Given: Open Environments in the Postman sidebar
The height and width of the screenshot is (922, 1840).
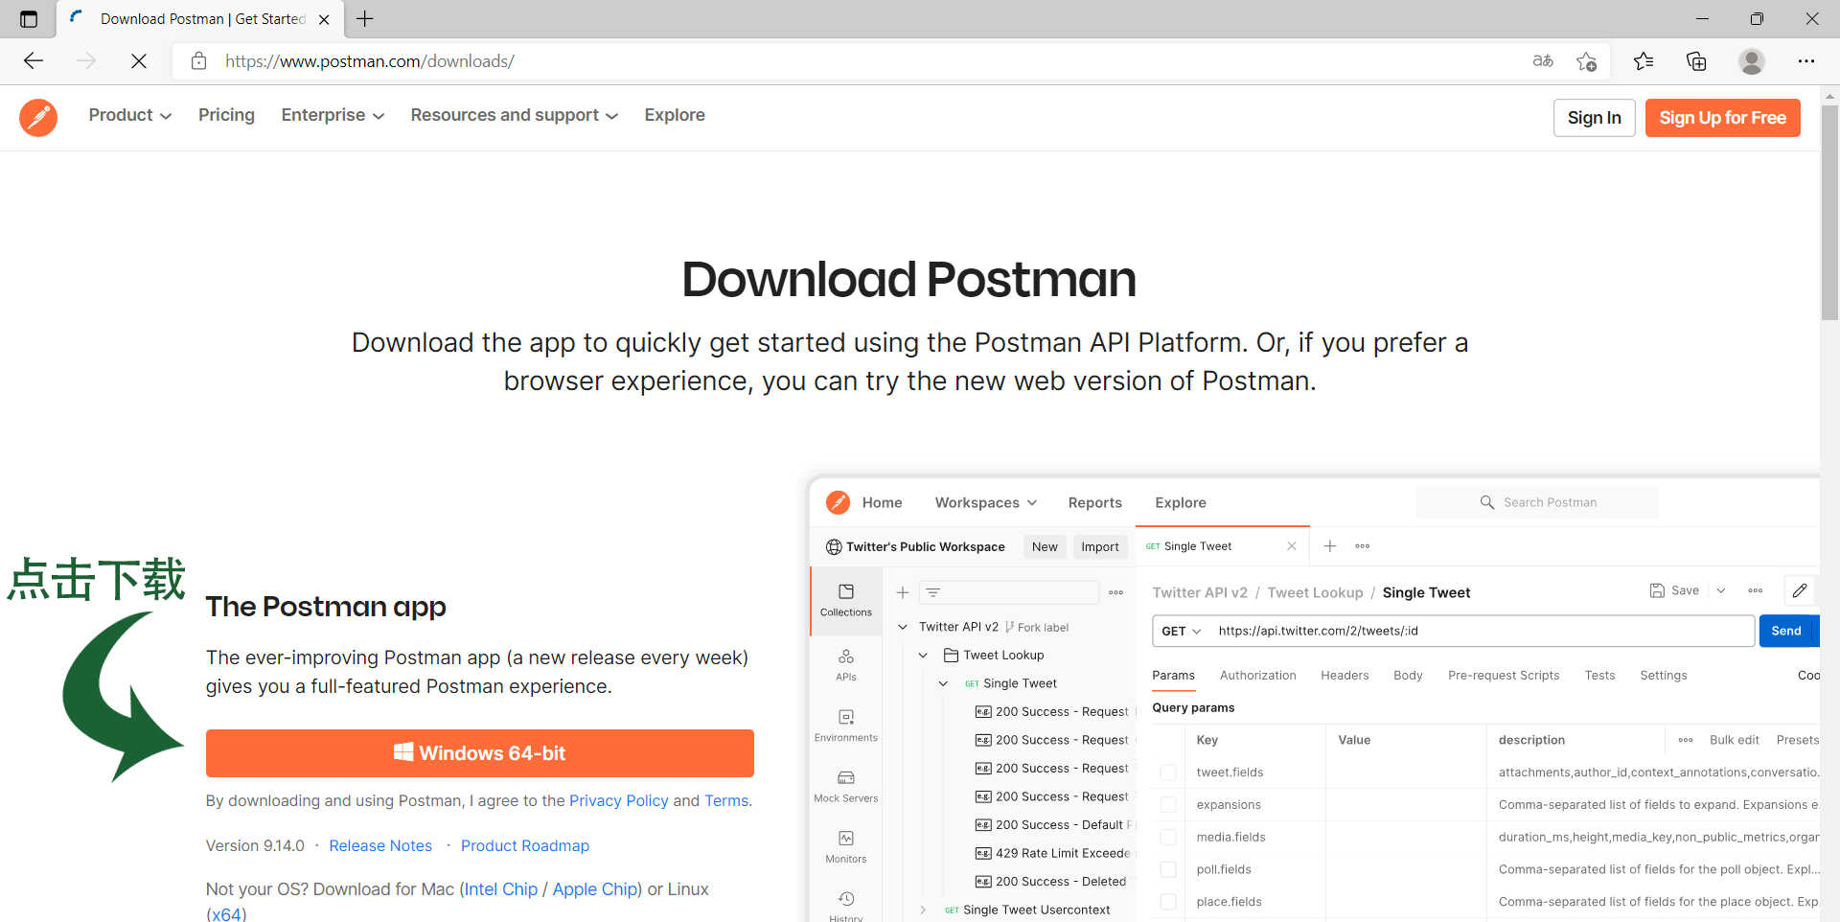Looking at the screenshot, I should click(x=846, y=726).
